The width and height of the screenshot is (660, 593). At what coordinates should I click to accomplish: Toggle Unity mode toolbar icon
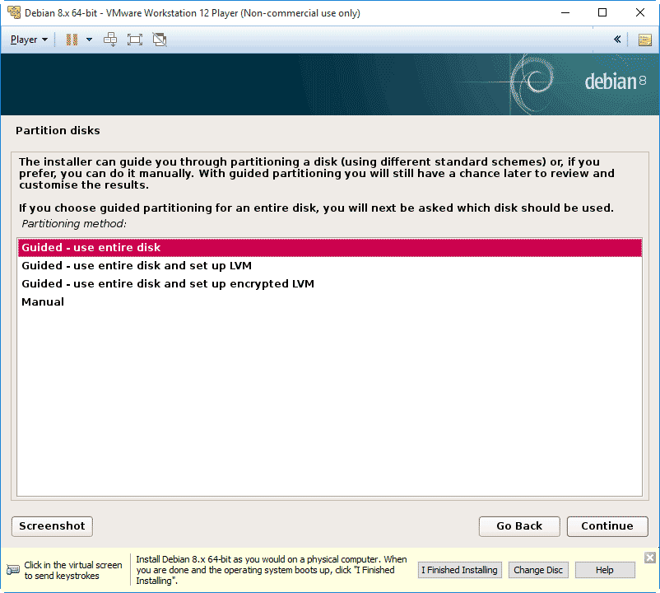coord(160,40)
